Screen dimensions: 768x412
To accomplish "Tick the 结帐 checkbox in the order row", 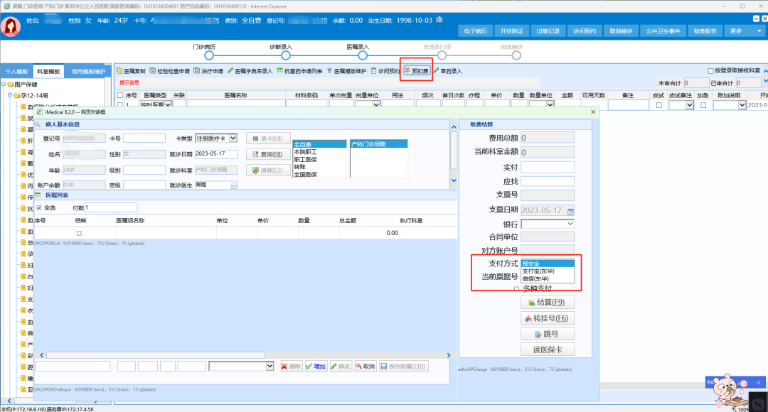I will click(79, 234).
